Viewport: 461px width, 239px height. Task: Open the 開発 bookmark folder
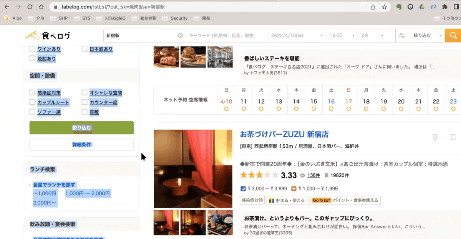point(202,18)
